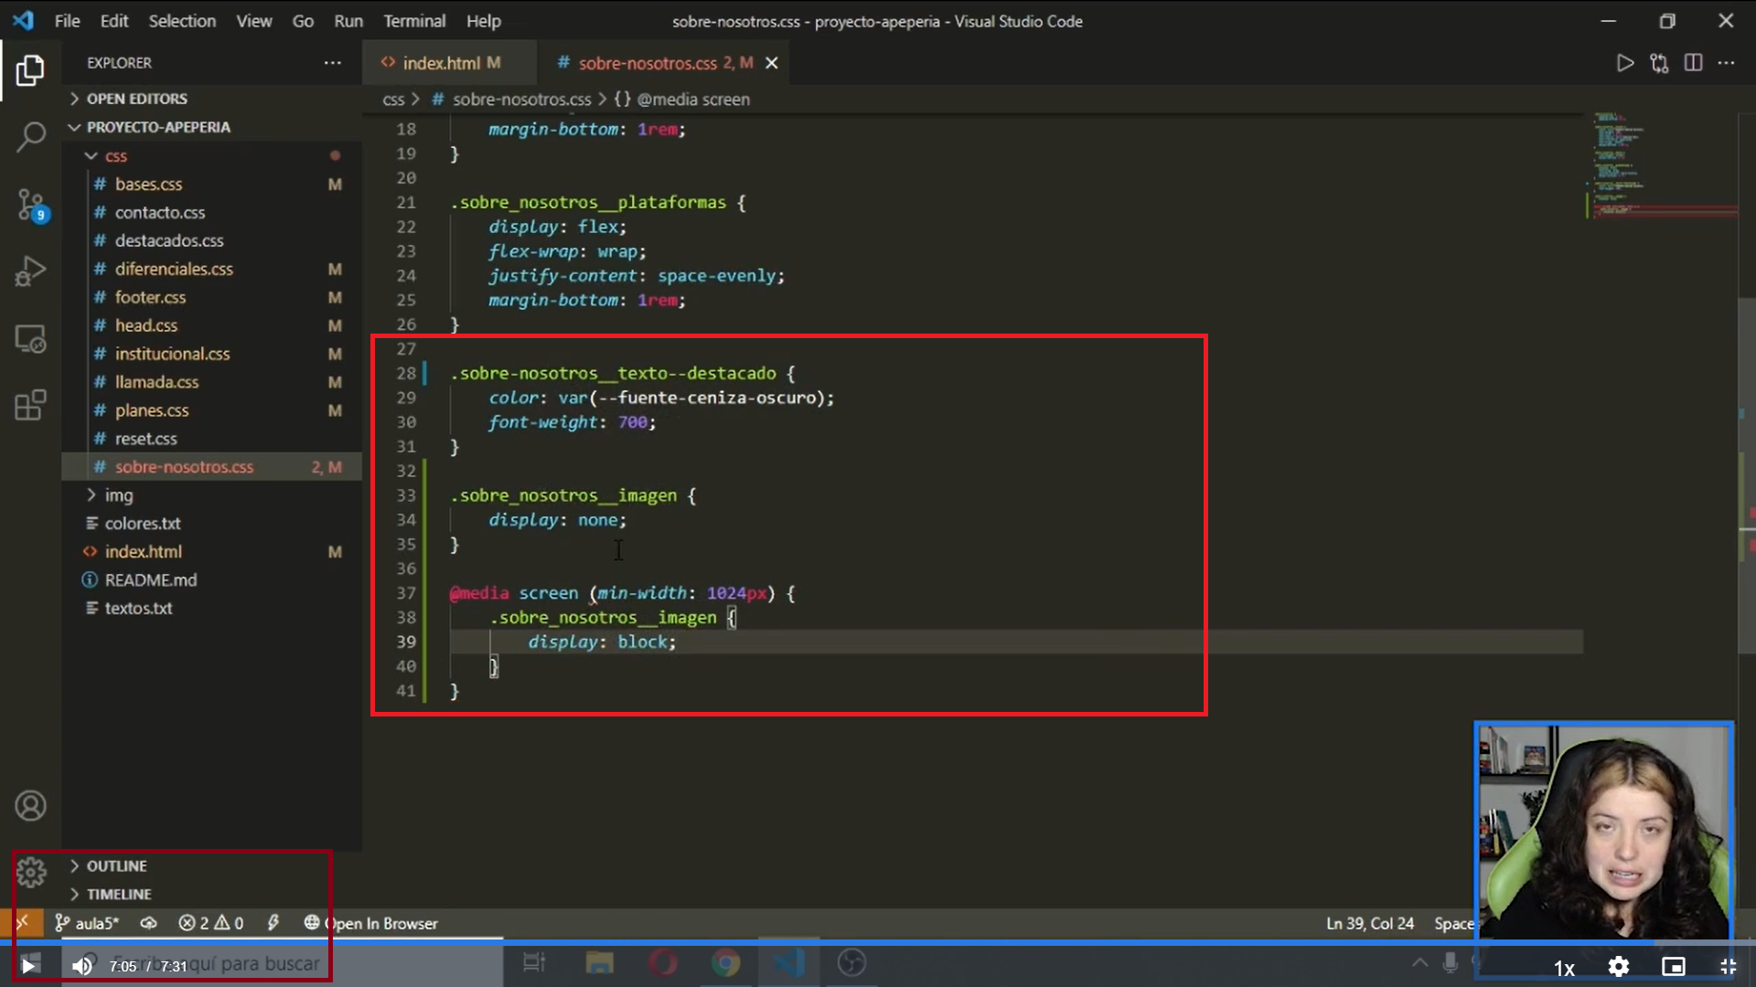Click the Explorer more actions ellipsis

(x=332, y=63)
